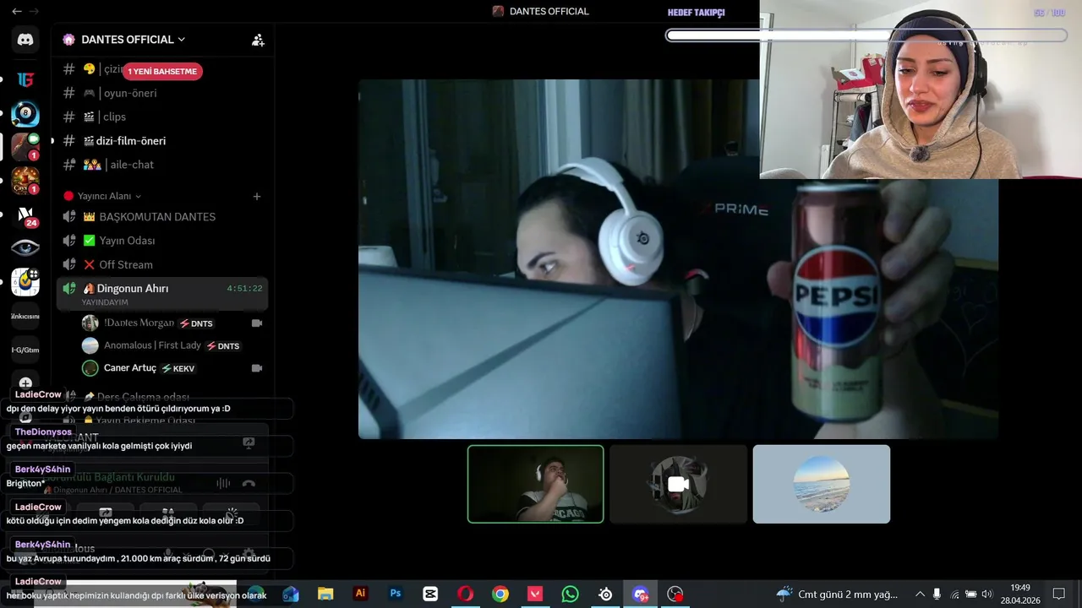1082x608 pixels.
Task: Open File Explorer from the taskbar
Action: click(325, 594)
